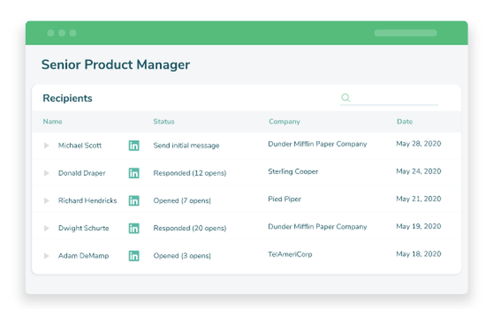The height and width of the screenshot is (309, 501).
Task: Click status 'Opened (3 opens)'
Action: coord(182,255)
